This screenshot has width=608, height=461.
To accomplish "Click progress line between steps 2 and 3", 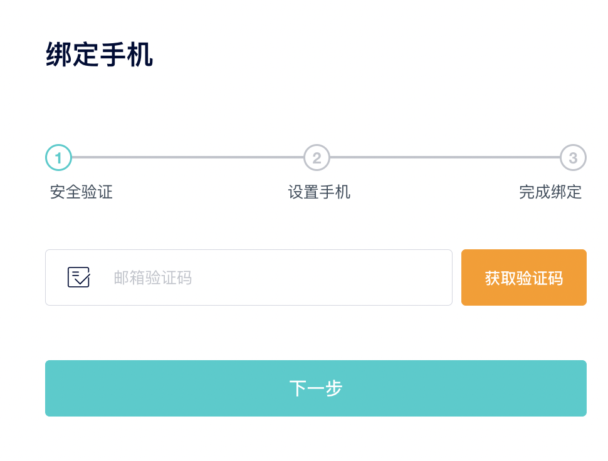I will click(x=445, y=157).
